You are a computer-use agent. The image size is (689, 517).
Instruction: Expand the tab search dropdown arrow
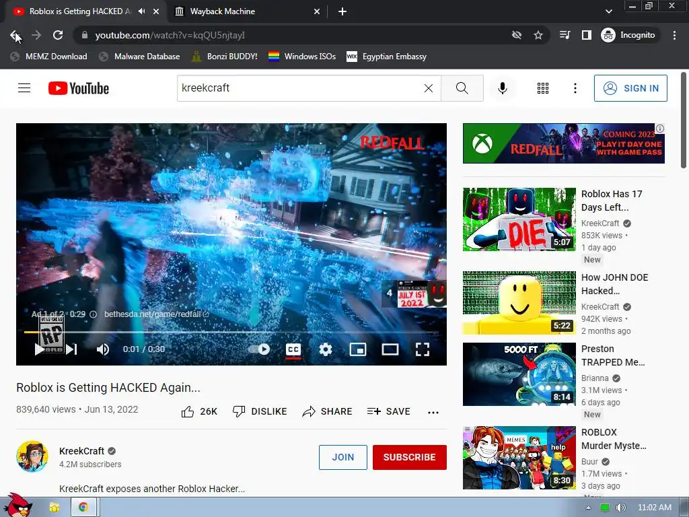609,11
